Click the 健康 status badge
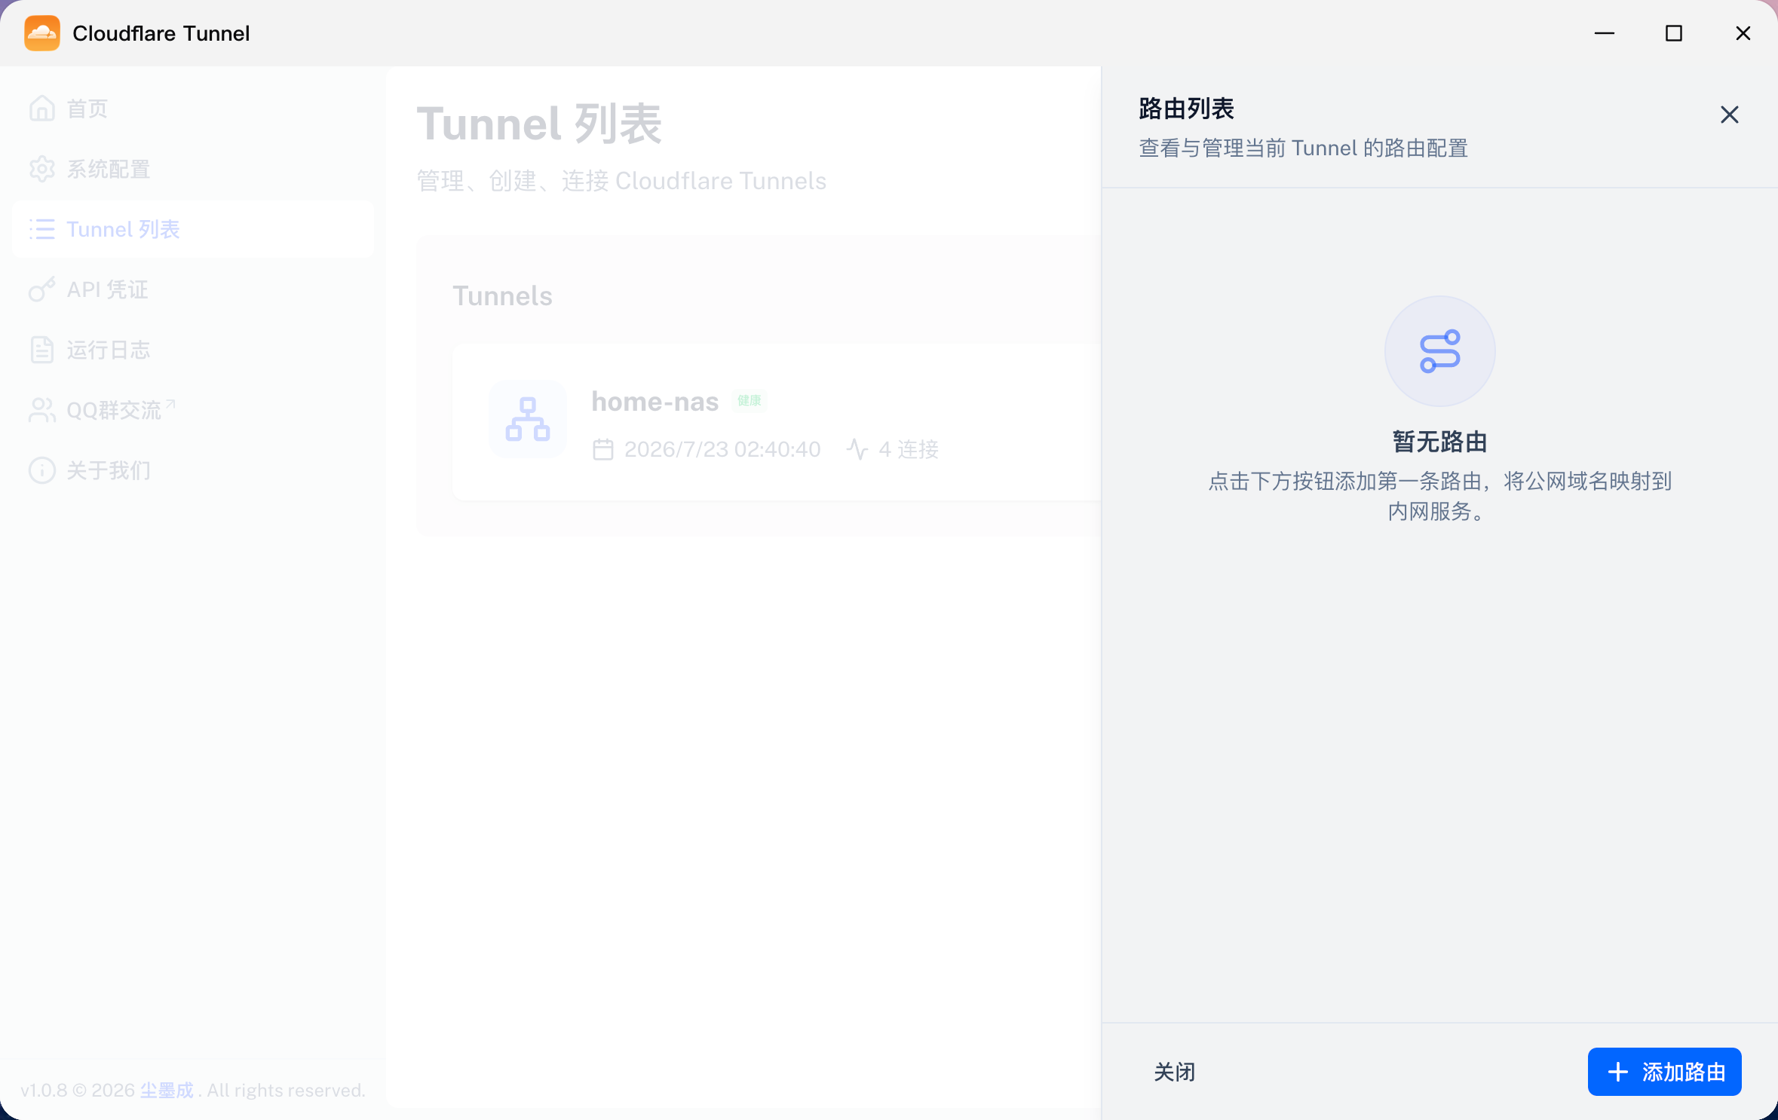Screen dimensions: 1778x1120 tap(749, 400)
